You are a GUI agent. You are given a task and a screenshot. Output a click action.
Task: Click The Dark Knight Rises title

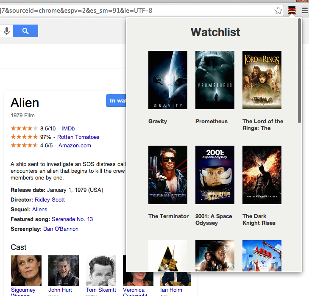click(x=259, y=220)
